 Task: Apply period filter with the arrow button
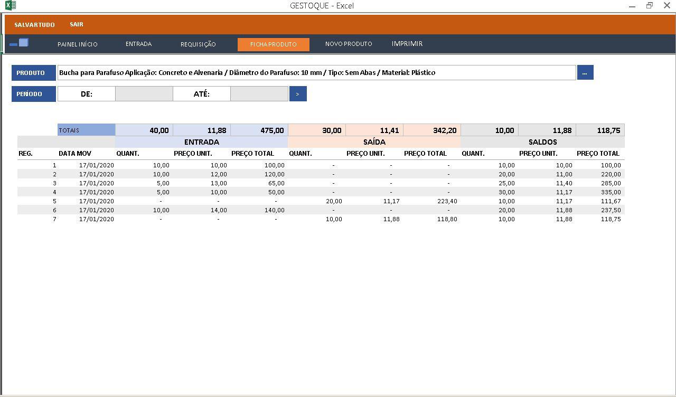297,94
